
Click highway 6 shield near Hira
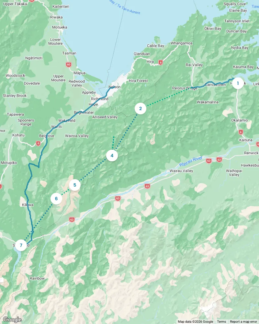(161, 62)
